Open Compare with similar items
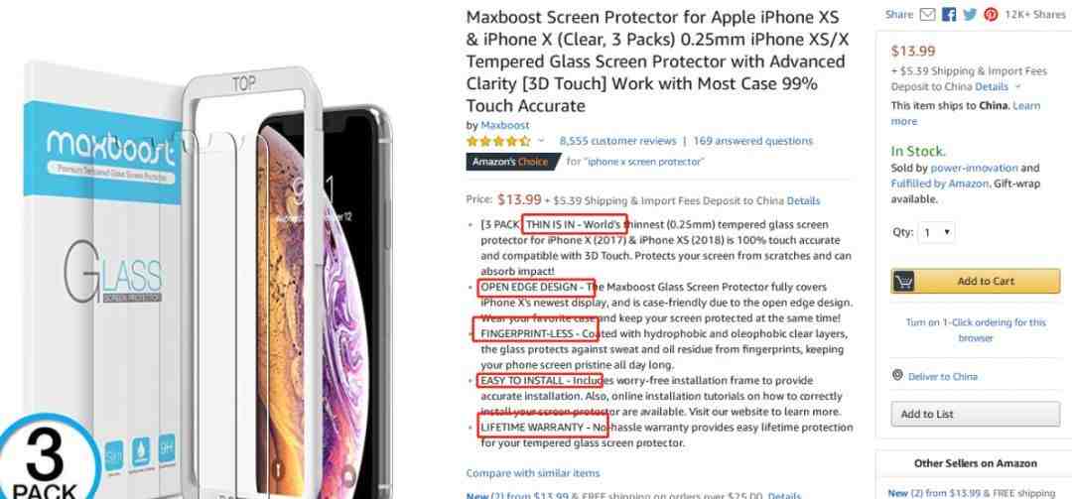 533,473
